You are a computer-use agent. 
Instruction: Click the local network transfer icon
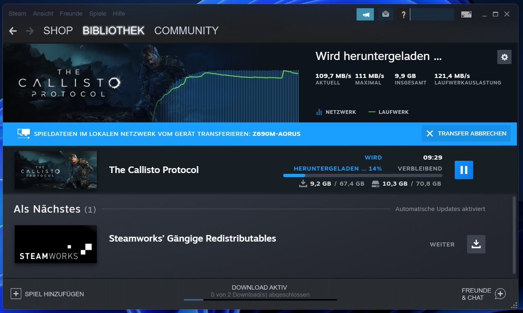pos(24,133)
